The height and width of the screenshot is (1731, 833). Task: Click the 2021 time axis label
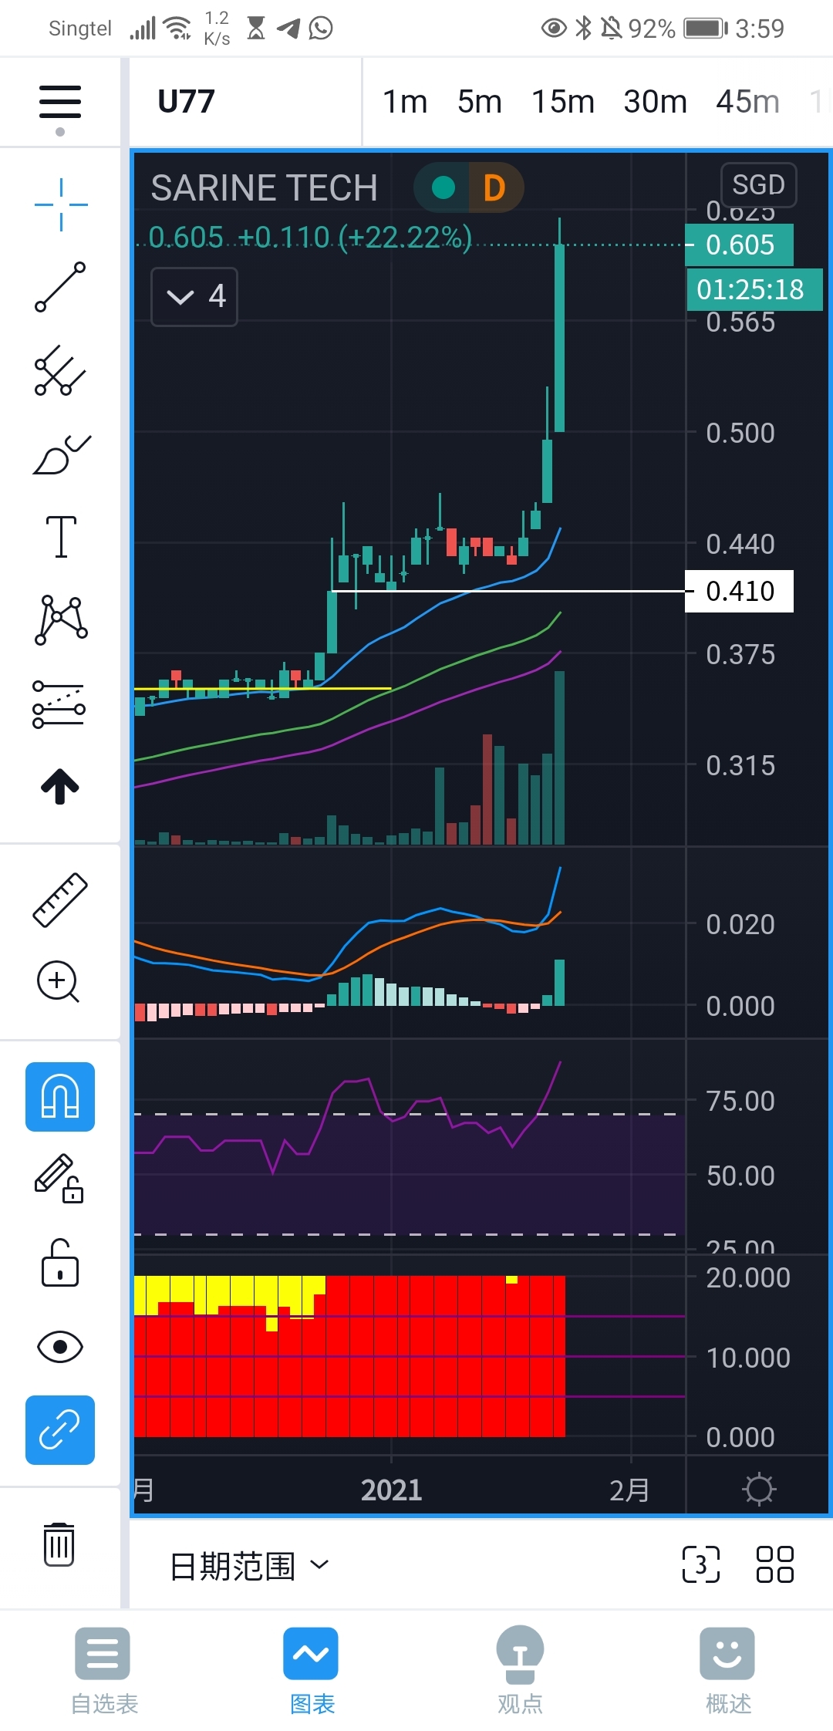point(391,1490)
